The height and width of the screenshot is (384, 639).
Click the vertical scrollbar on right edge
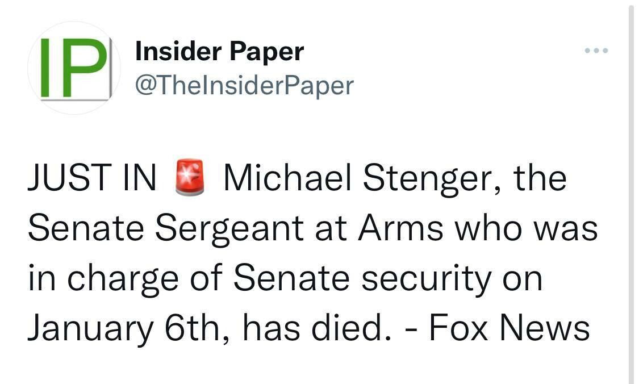click(x=631, y=193)
